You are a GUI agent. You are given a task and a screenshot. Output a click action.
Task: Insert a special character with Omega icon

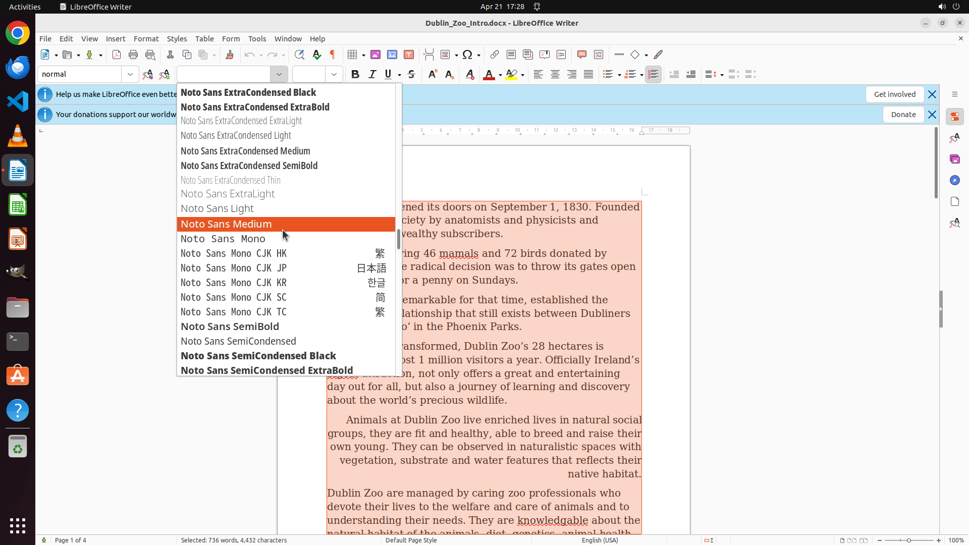467,54
